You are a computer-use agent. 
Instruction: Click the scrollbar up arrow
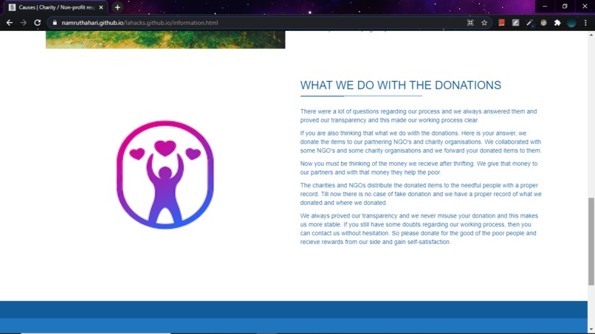click(x=591, y=35)
